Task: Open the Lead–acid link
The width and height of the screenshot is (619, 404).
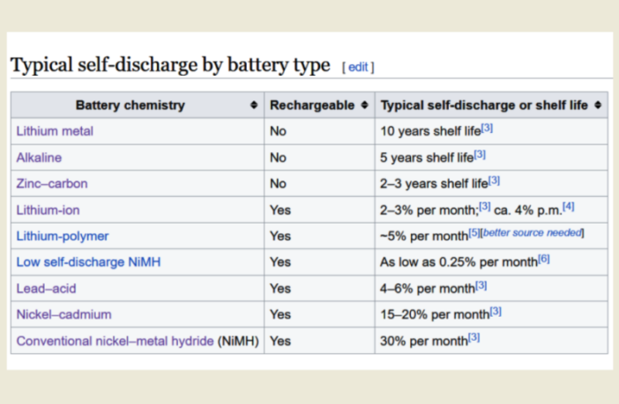Action: pyautogui.click(x=46, y=288)
